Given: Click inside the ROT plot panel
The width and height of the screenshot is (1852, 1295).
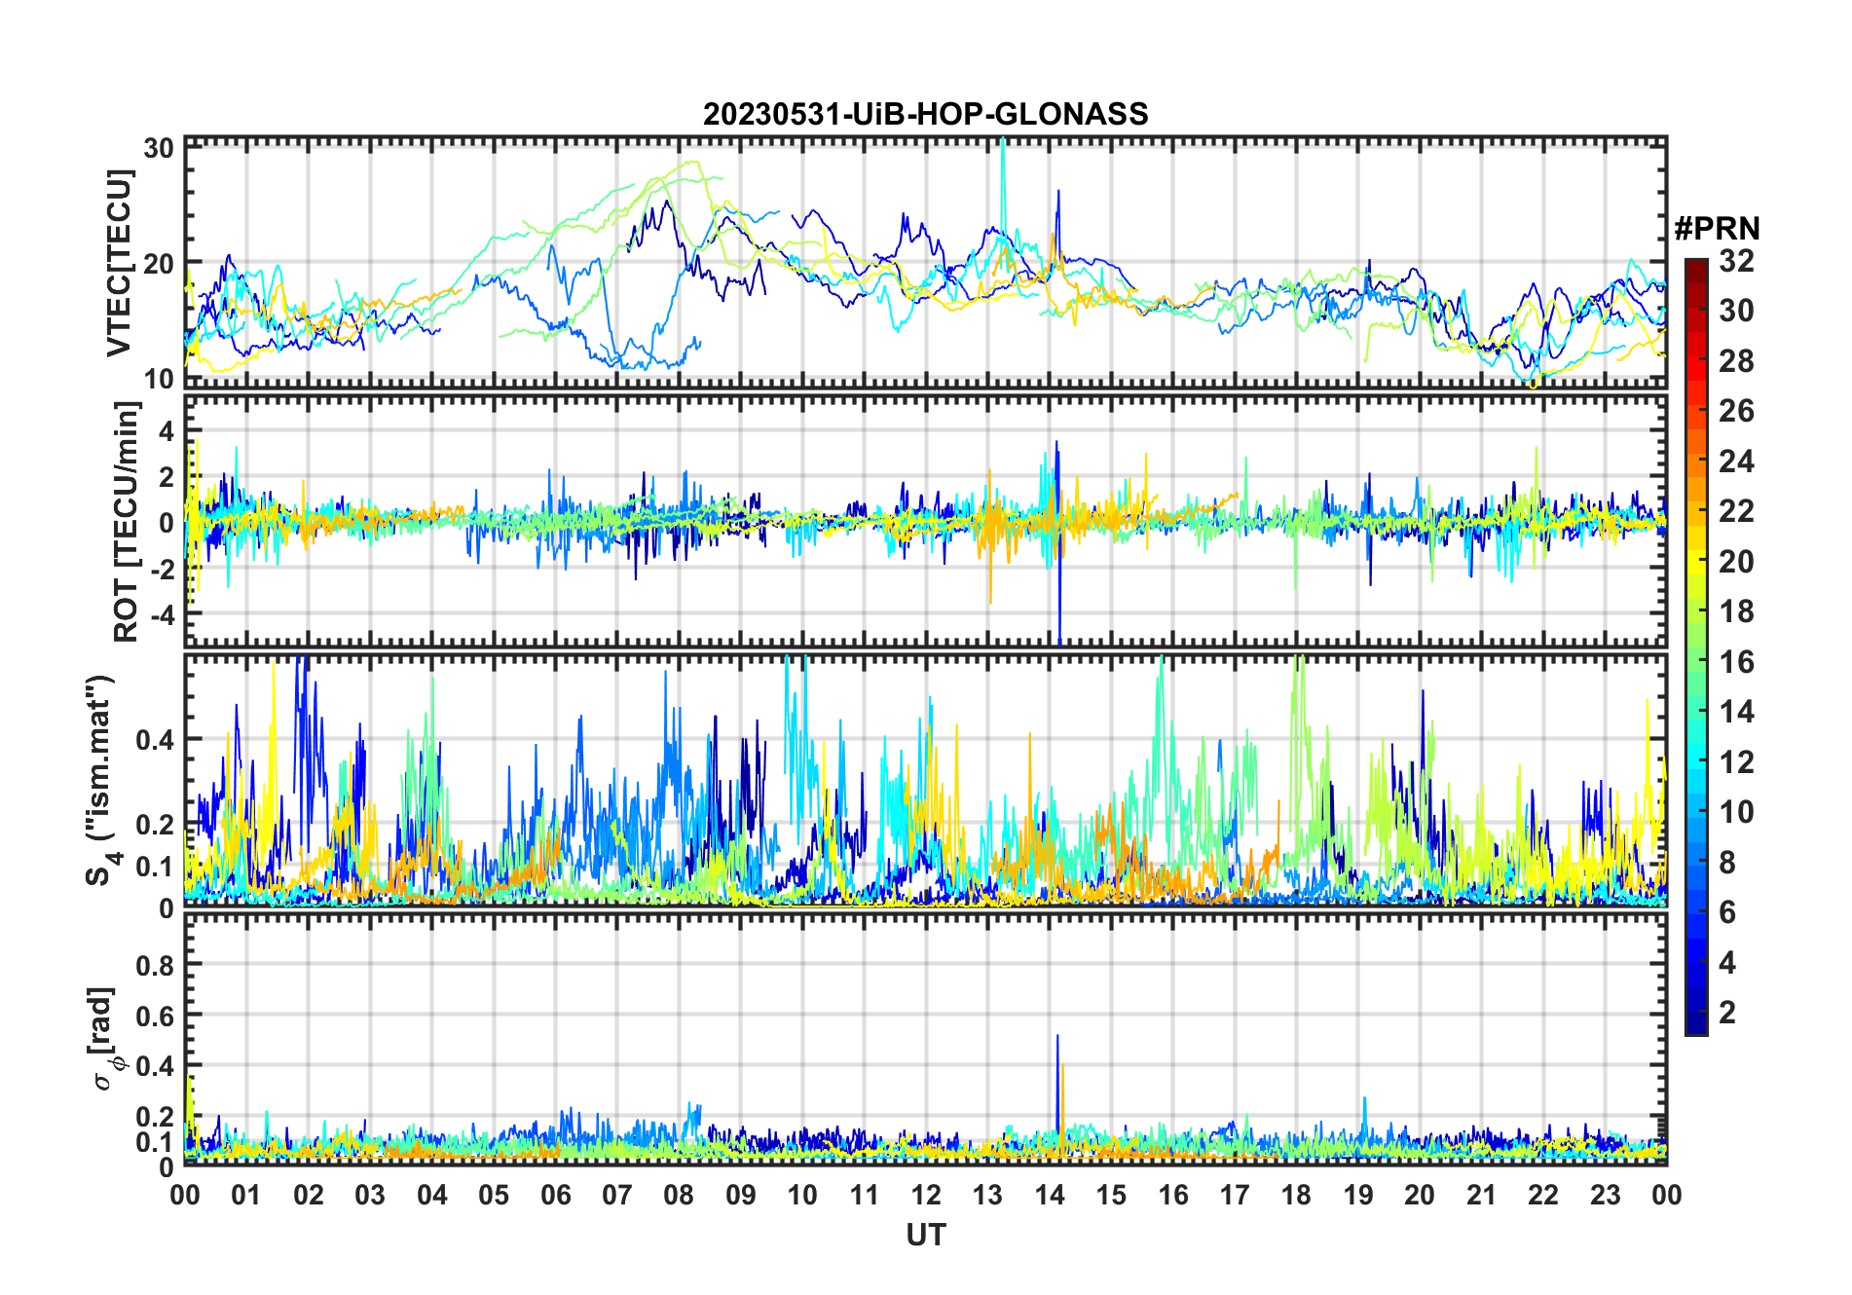Looking at the screenshot, I should click(926, 521).
